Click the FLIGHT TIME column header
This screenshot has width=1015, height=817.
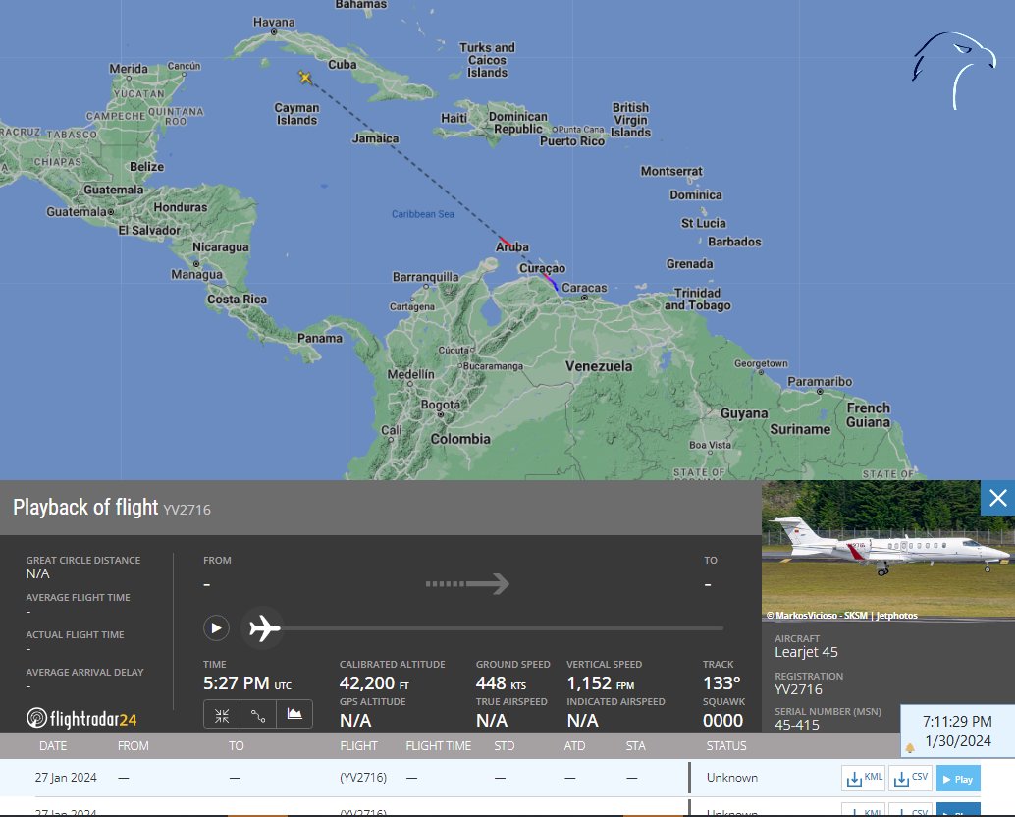pos(438,745)
